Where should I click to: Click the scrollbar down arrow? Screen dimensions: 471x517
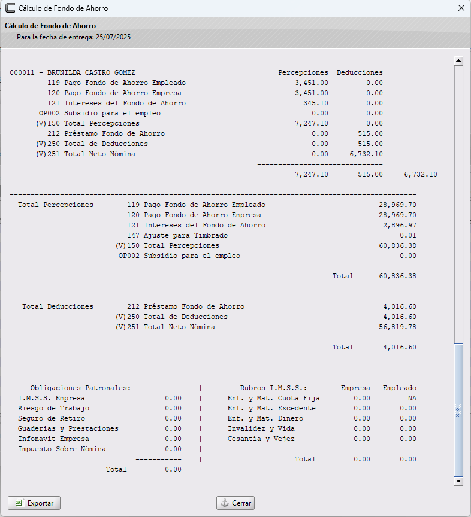coord(458,481)
